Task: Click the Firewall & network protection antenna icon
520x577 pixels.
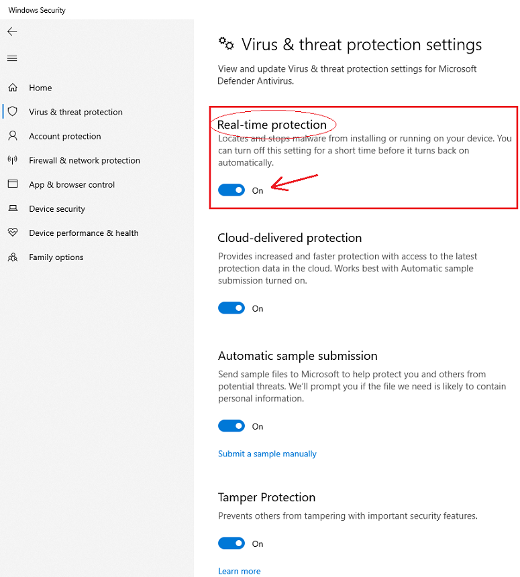Action: (x=12, y=160)
